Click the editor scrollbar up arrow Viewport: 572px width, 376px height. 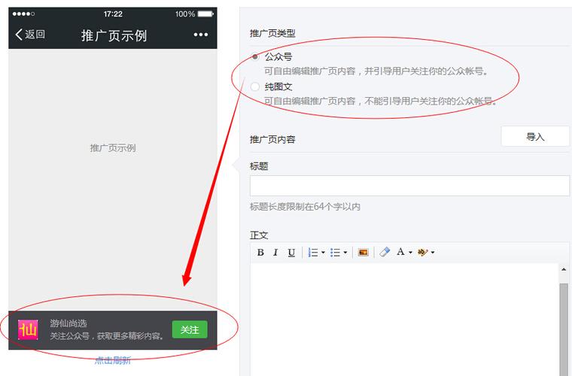[564, 270]
